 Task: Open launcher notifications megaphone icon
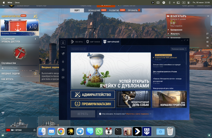(x=63, y=54)
